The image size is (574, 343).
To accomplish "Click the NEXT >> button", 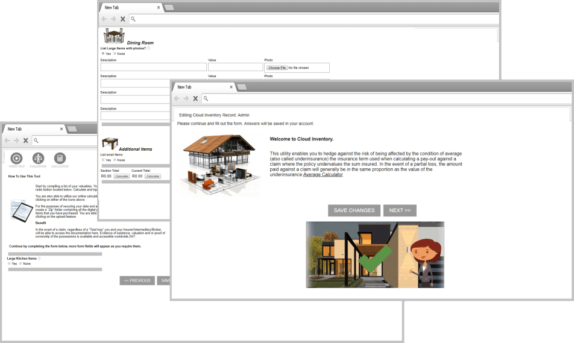I will coord(400,210).
